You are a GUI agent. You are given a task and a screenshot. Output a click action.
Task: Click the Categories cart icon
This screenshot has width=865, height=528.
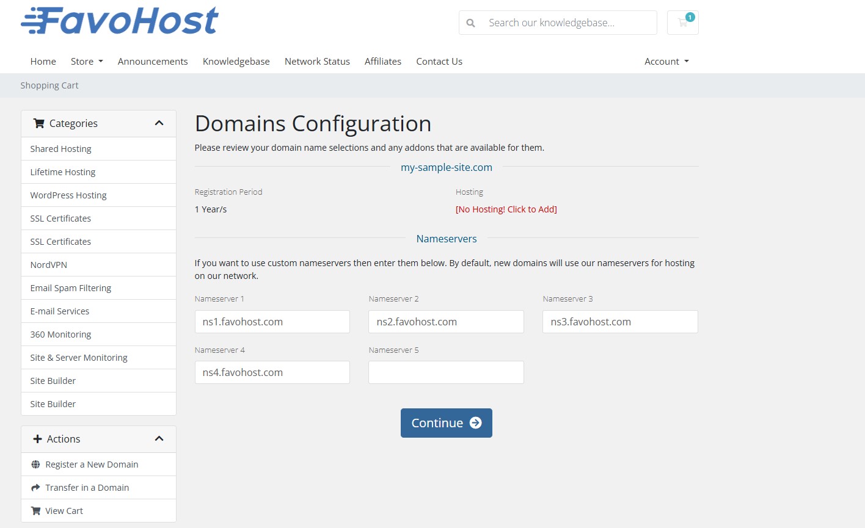39,123
